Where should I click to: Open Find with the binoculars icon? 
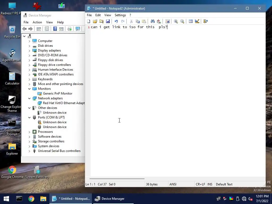[x=152, y=21]
